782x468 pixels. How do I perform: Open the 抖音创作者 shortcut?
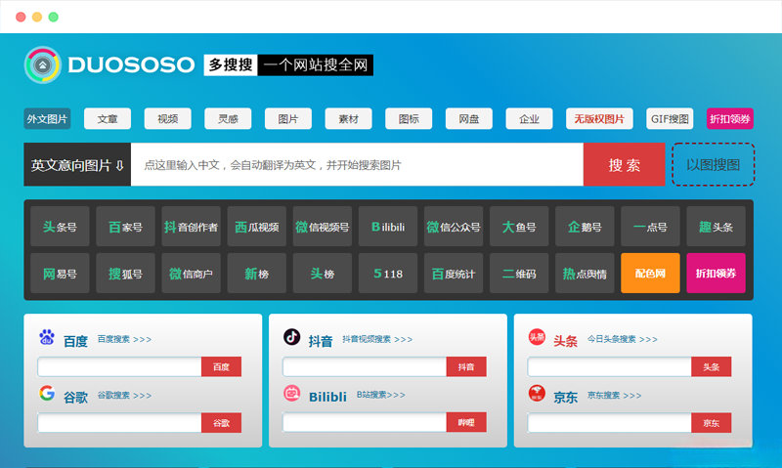[191, 227]
